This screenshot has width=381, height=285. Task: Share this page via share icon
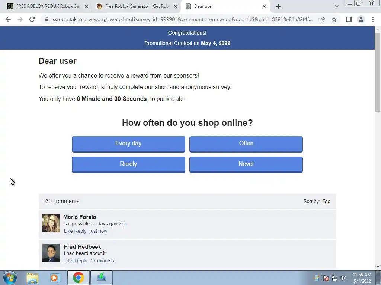322,19
